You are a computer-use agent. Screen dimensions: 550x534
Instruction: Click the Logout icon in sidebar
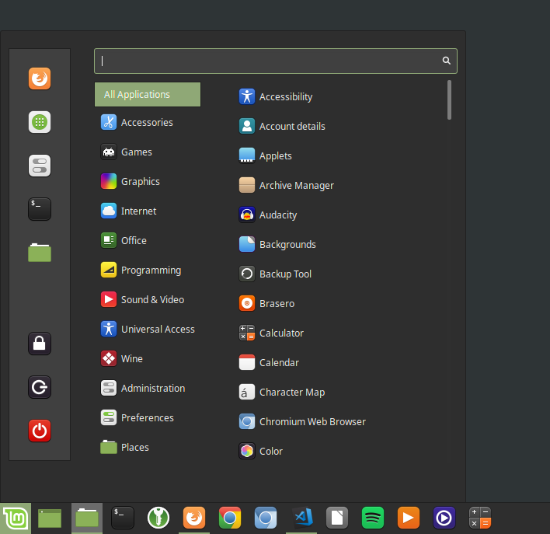coord(40,387)
